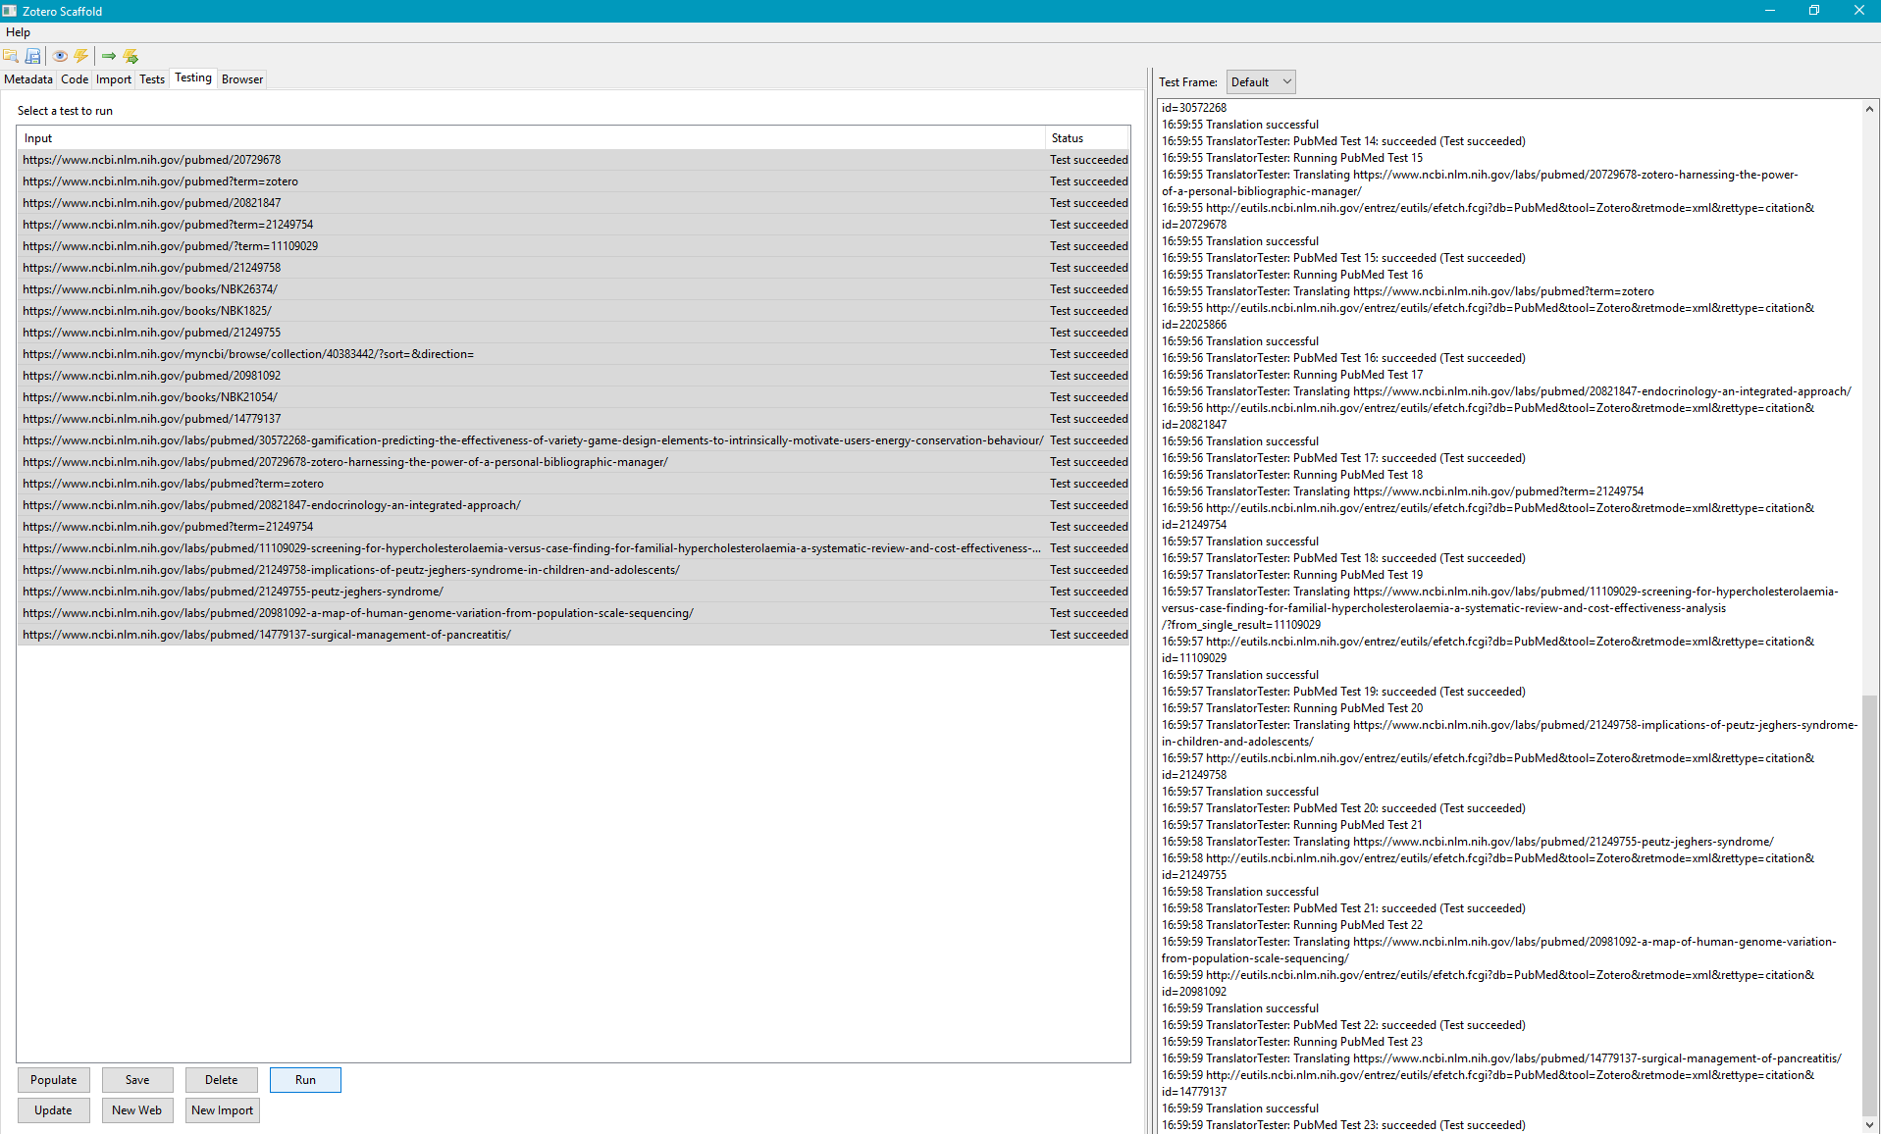Select test row pubmed/21249758
The image size is (1881, 1134).
pos(574,268)
